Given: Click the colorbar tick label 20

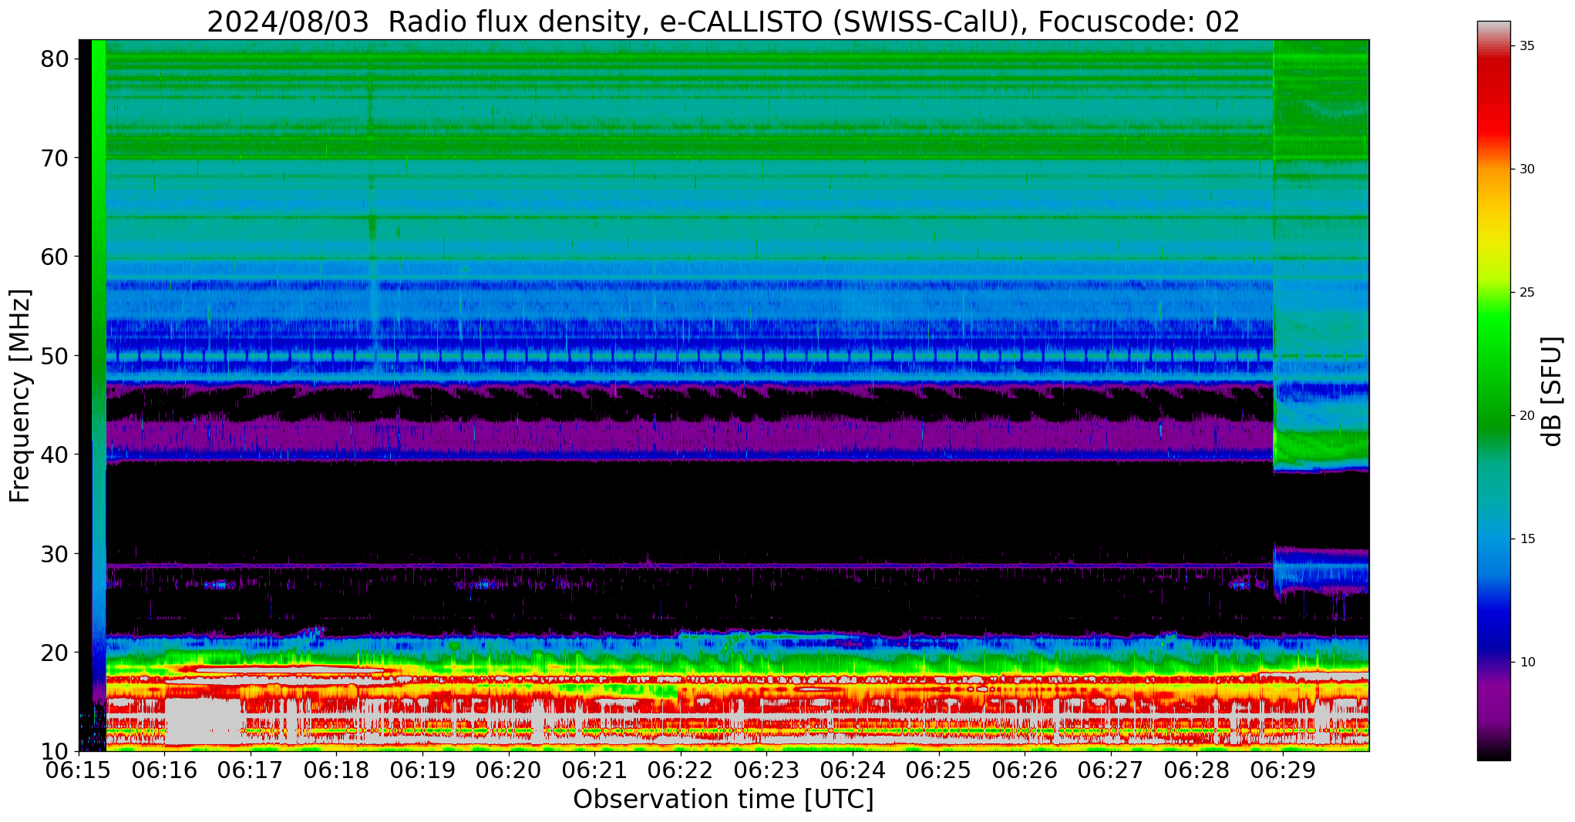Looking at the screenshot, I should click(x=1527, y=416).
